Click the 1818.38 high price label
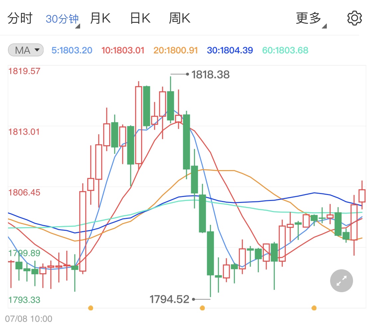 click(210, 75)
